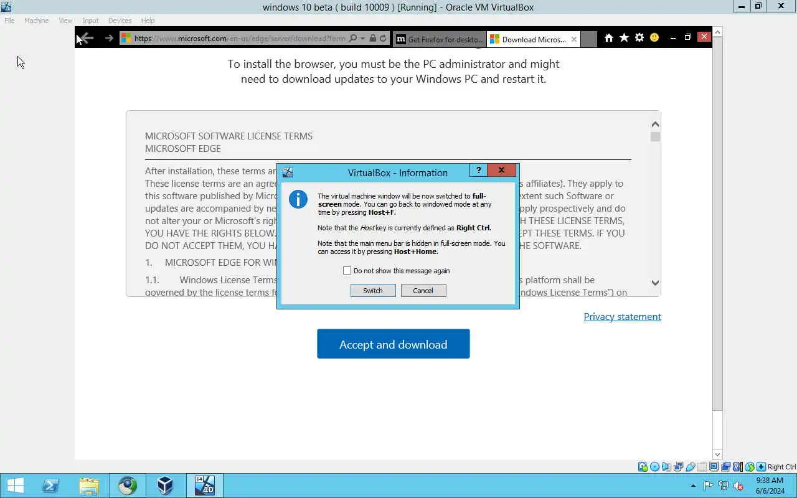Click the page vertical scrollbar thumb
The height and width of the screenshot is (498, 797).
tap(717, 224)
